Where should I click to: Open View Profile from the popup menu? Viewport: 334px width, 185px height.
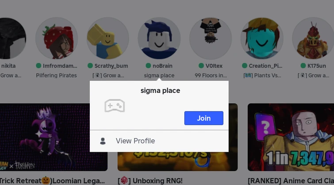pos(159,141)
